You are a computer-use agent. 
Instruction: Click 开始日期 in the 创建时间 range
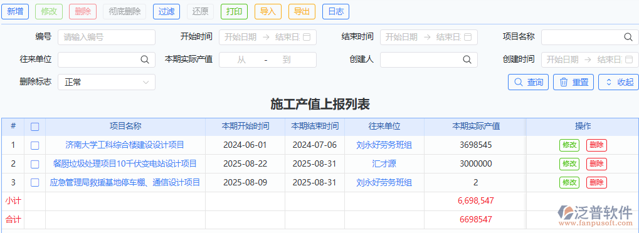coord(562,60)
